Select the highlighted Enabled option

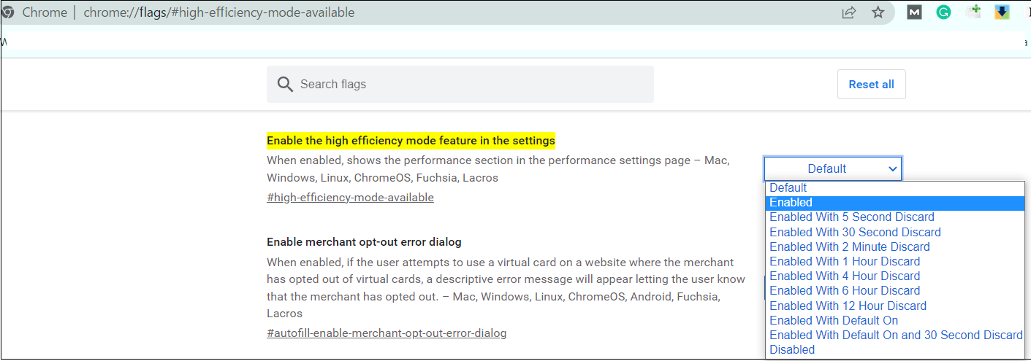click(x=791, y=203)
